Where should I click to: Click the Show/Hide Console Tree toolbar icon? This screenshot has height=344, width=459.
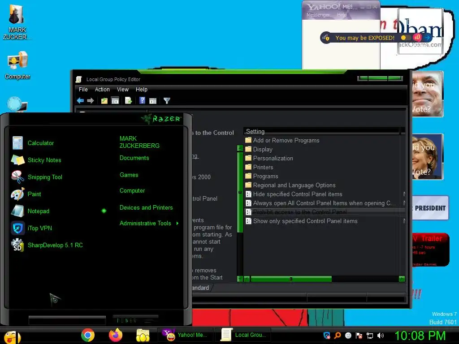115,101
